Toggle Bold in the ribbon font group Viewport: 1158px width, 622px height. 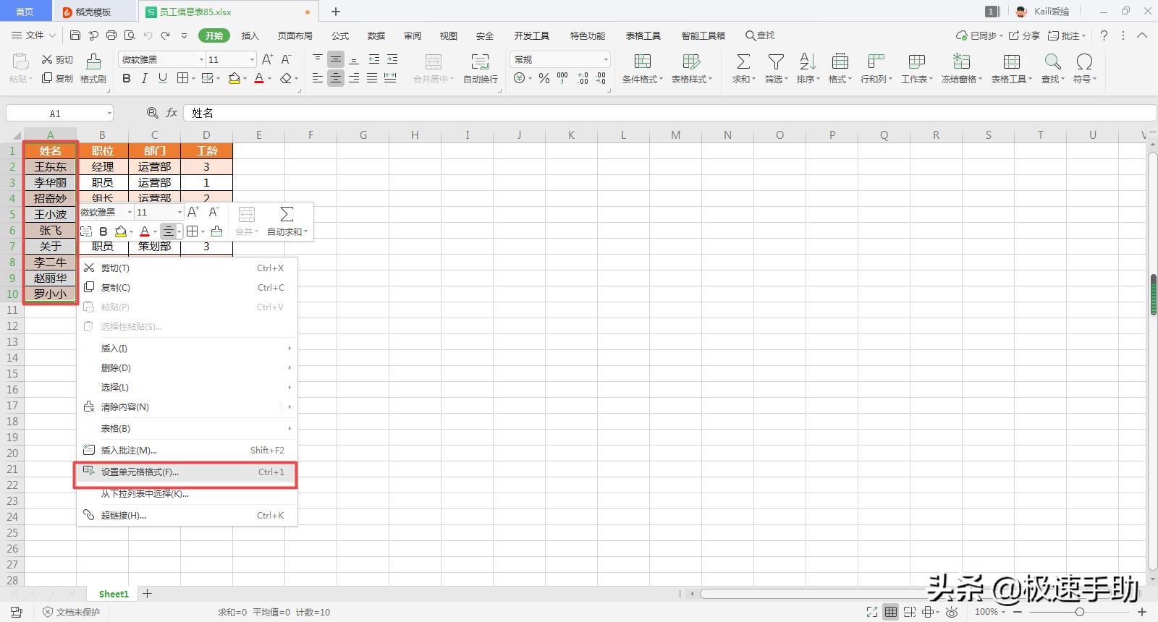[127, 78]
